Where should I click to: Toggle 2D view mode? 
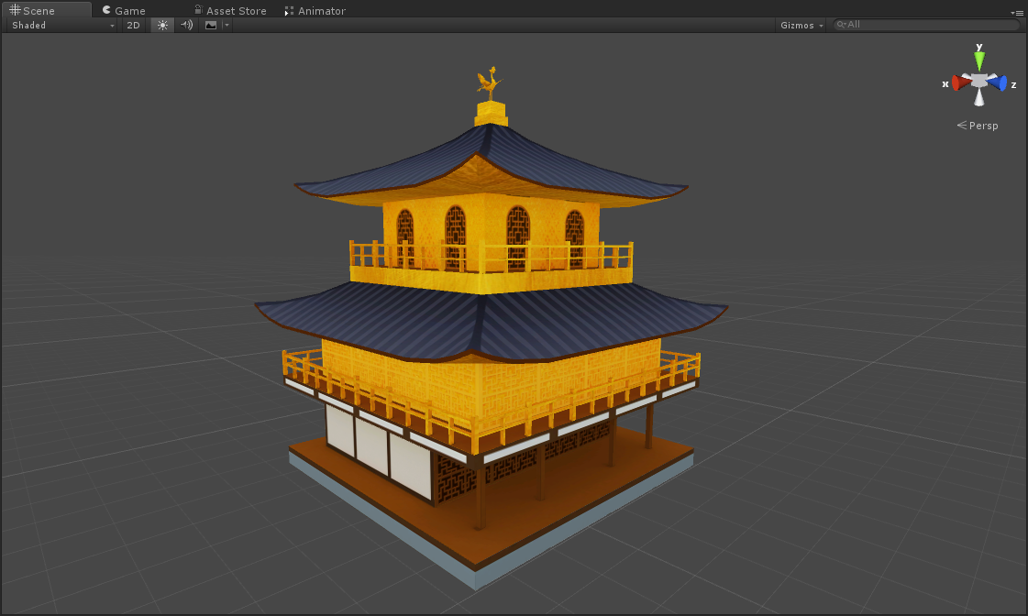point(133,25)
